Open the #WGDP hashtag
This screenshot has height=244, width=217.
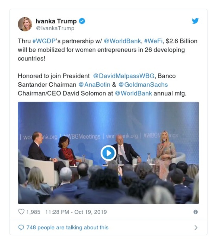click(x=44, y=41)
